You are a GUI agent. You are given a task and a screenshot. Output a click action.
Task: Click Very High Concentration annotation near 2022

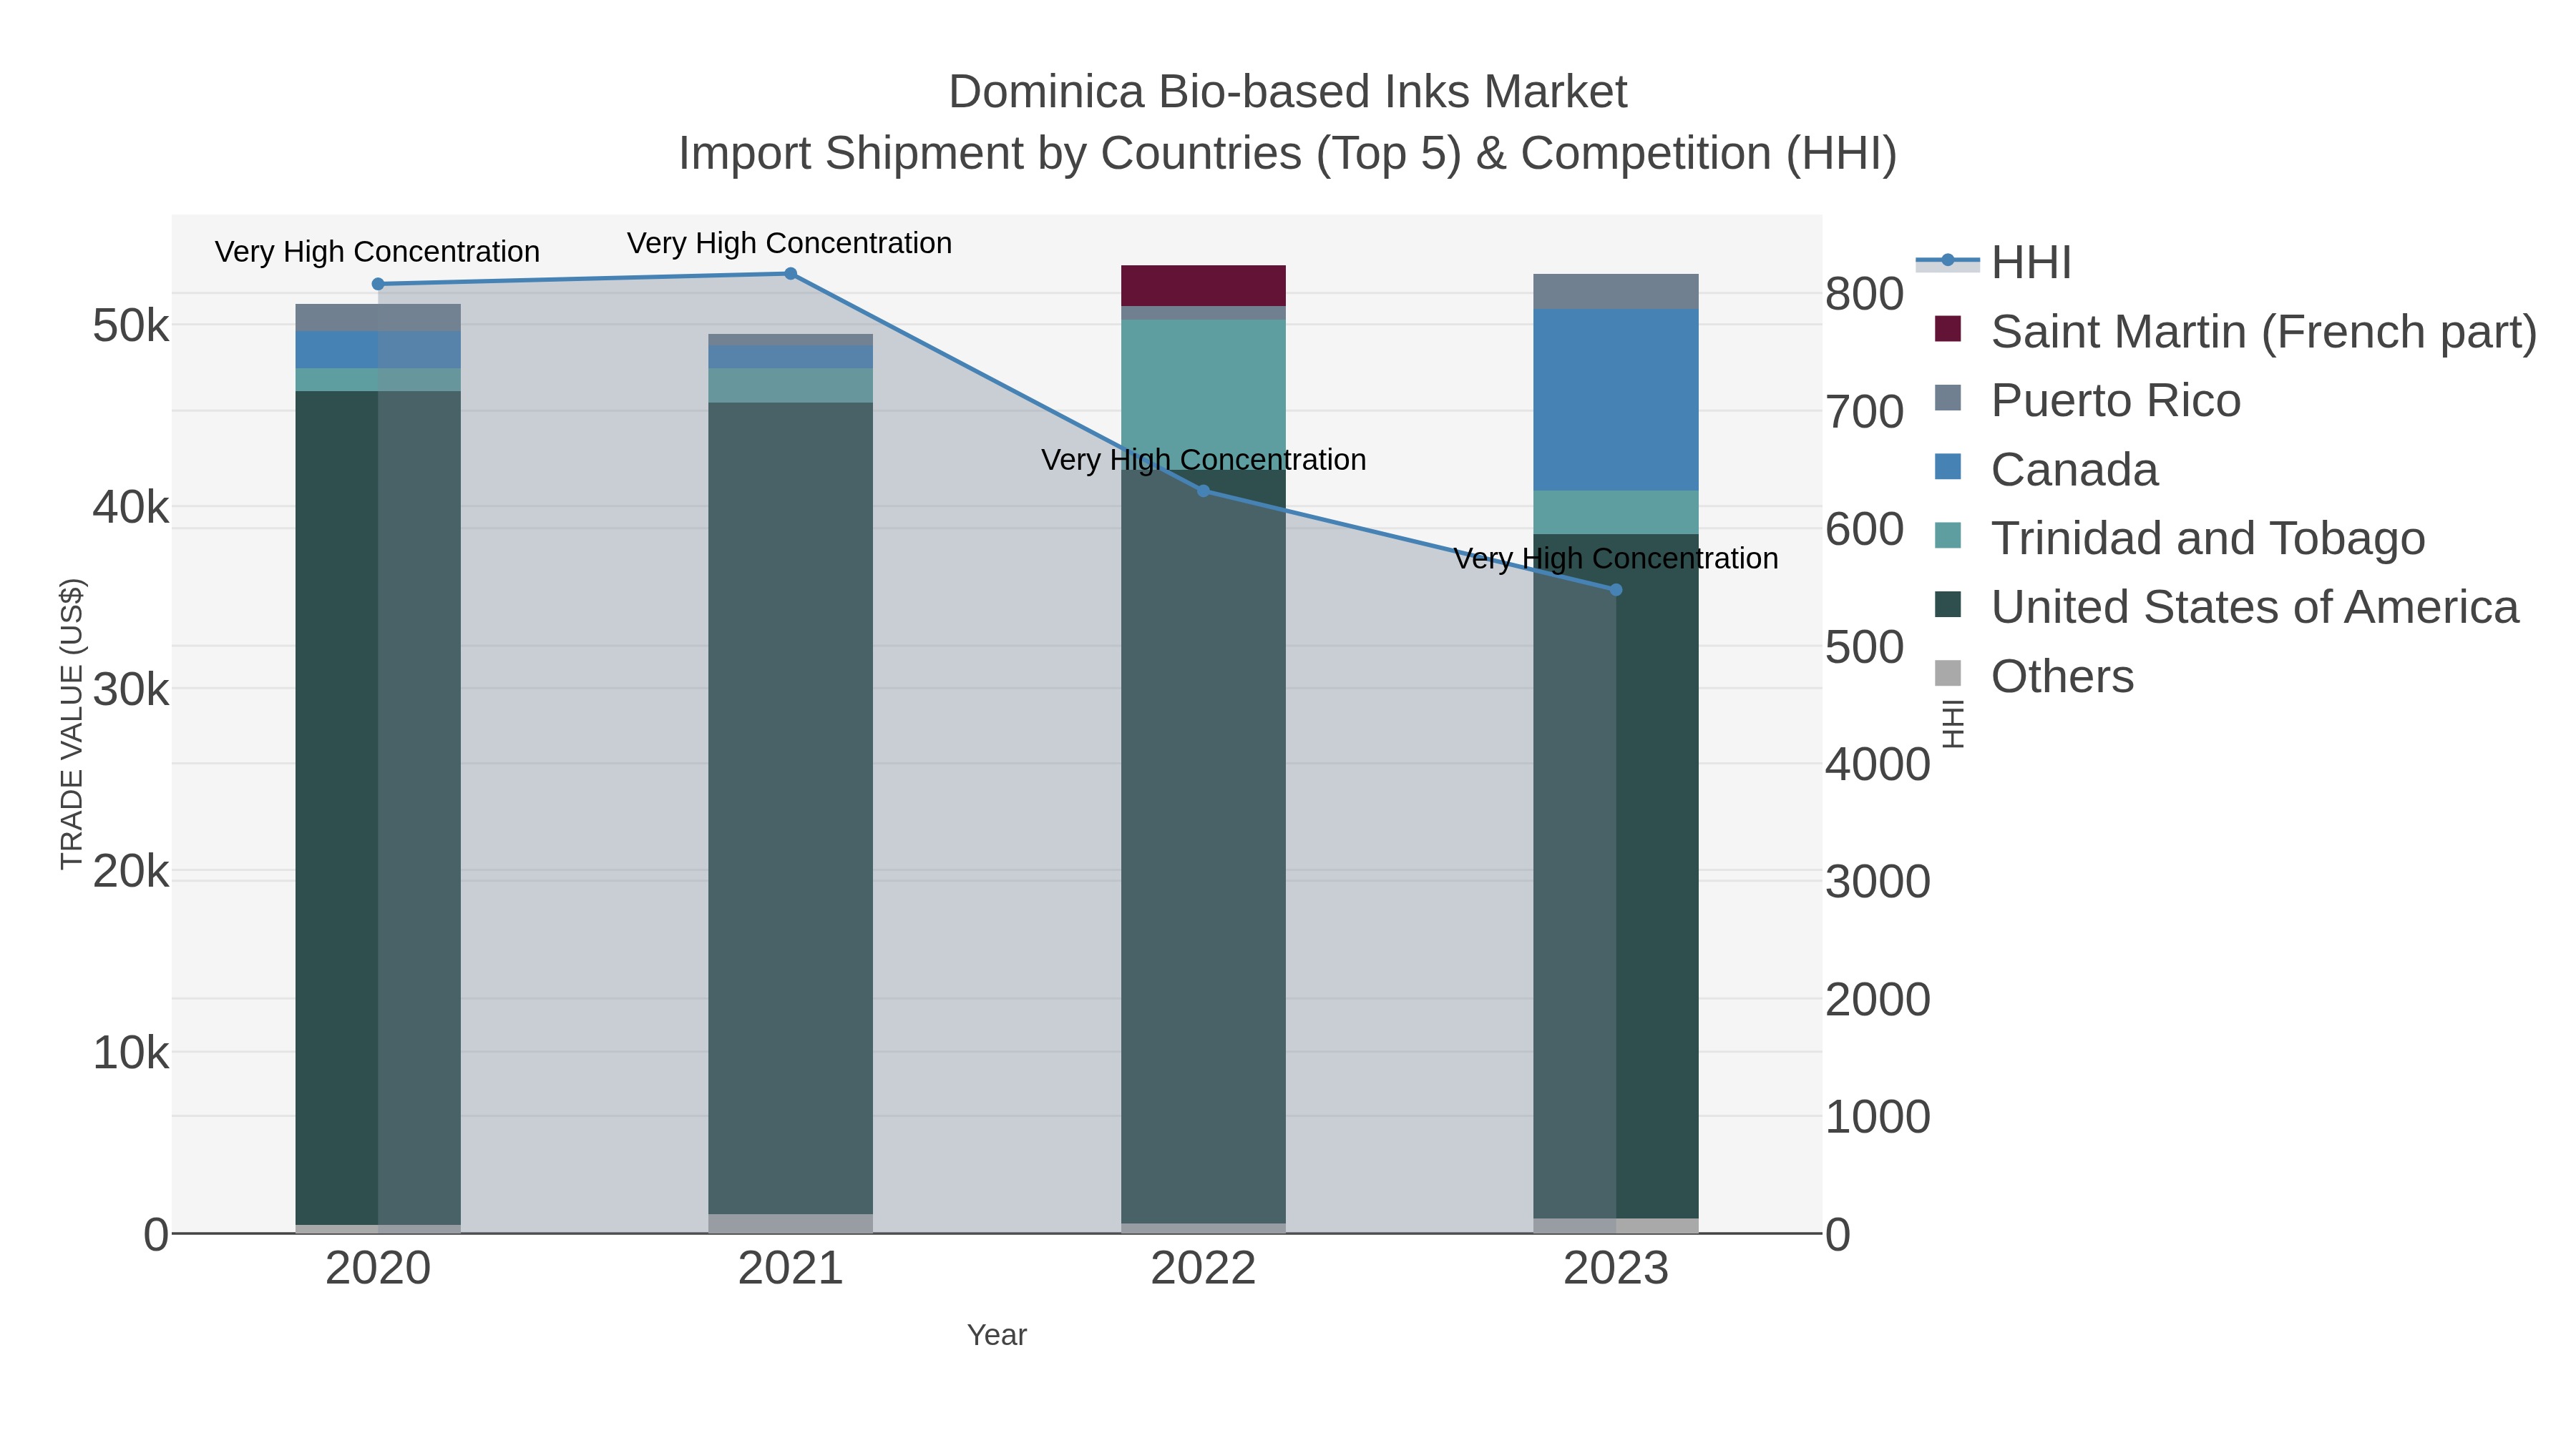tap(1203, 460)
